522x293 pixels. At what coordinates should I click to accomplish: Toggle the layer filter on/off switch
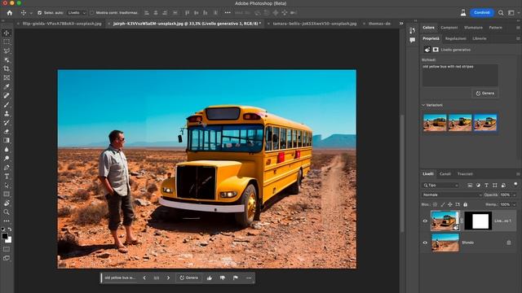coord(515,184)
